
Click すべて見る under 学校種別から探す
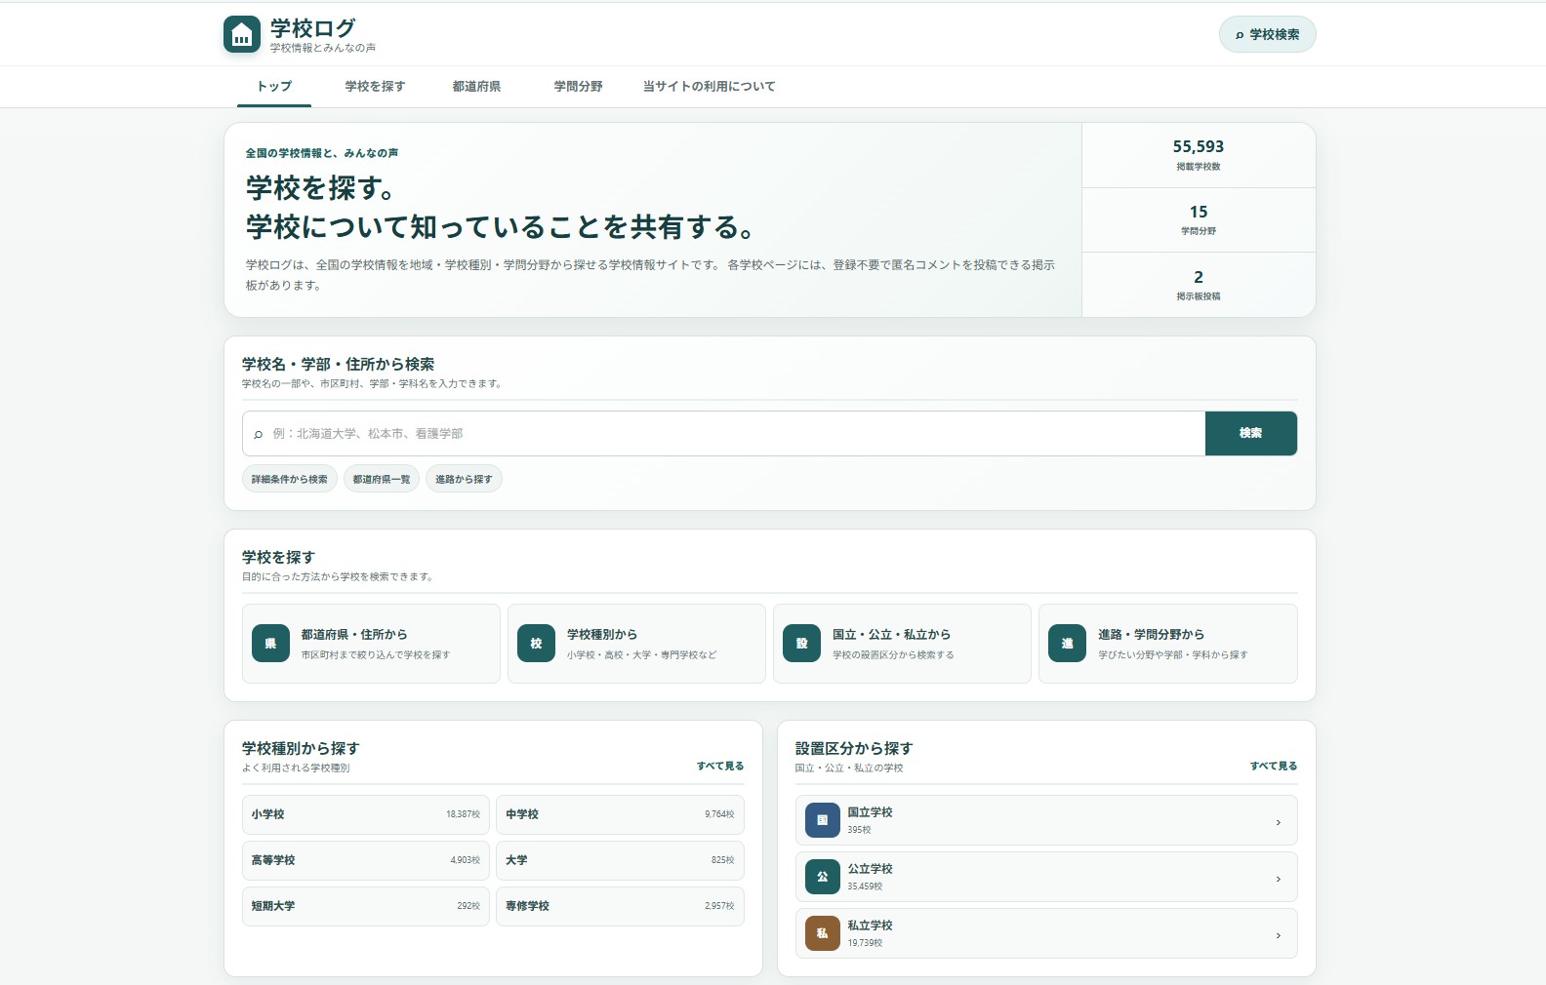pos(720,767)
